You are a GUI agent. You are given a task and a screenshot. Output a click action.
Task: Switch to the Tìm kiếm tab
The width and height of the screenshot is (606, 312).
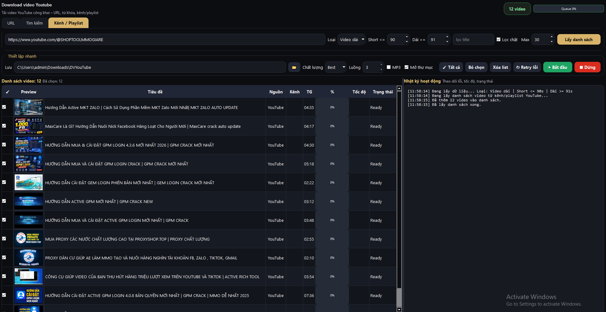(34, 23)
